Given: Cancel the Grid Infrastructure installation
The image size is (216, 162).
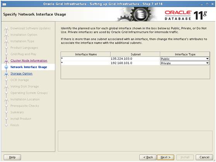Looking at the screenshot, I should point(204,157).
